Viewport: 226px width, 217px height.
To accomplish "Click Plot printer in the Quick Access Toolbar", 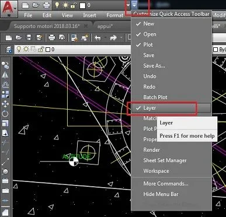I will point(47,5).
